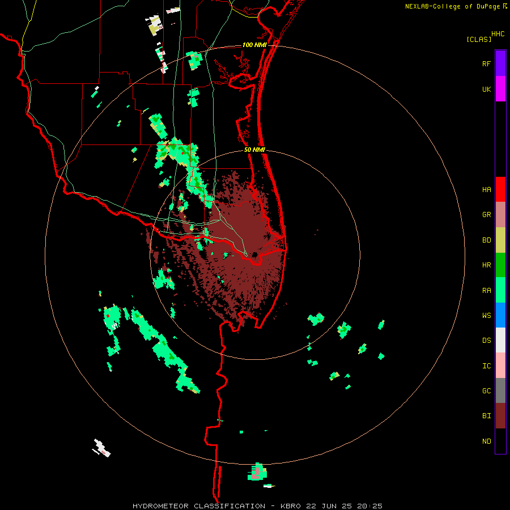Screen dimensions: 510x510
Task: Click the black radar site dot
Action: [x=254, y=254]
